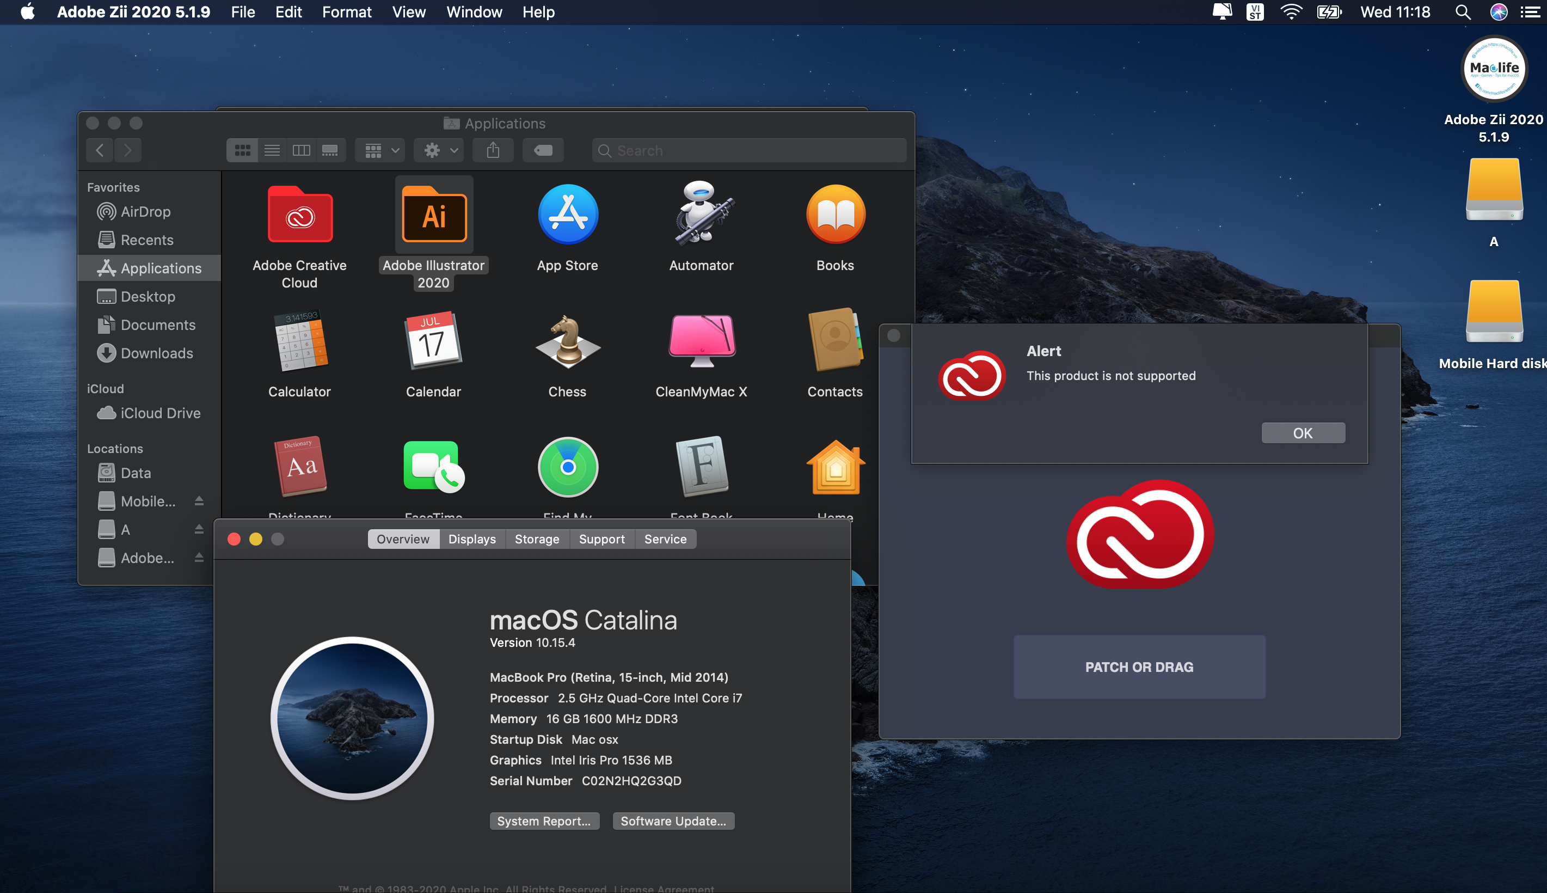The height and width of the screenshot is (893, 1547).
Task: Select the Home app icon
Action: [836, 467]
